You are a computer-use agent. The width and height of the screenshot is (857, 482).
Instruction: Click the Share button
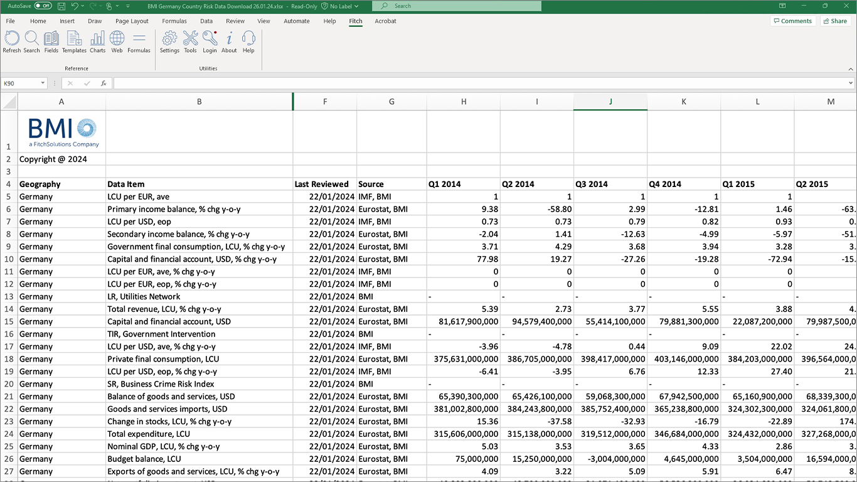pyautogui.click(x=835, y=21)
